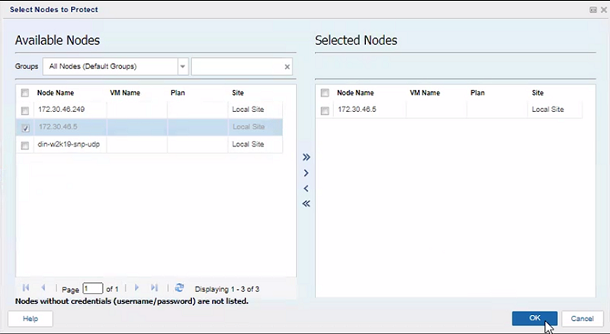Click the remove selected node left arrow
610x334 pixels.
[306, 189]
